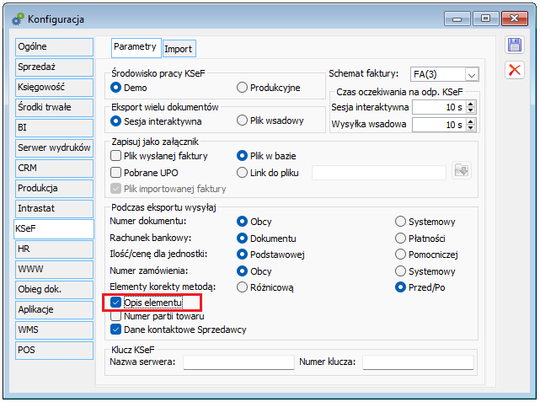Check Numer partii towaru checkbox
This screenshot has height=402, width=540.
(115, 316)
